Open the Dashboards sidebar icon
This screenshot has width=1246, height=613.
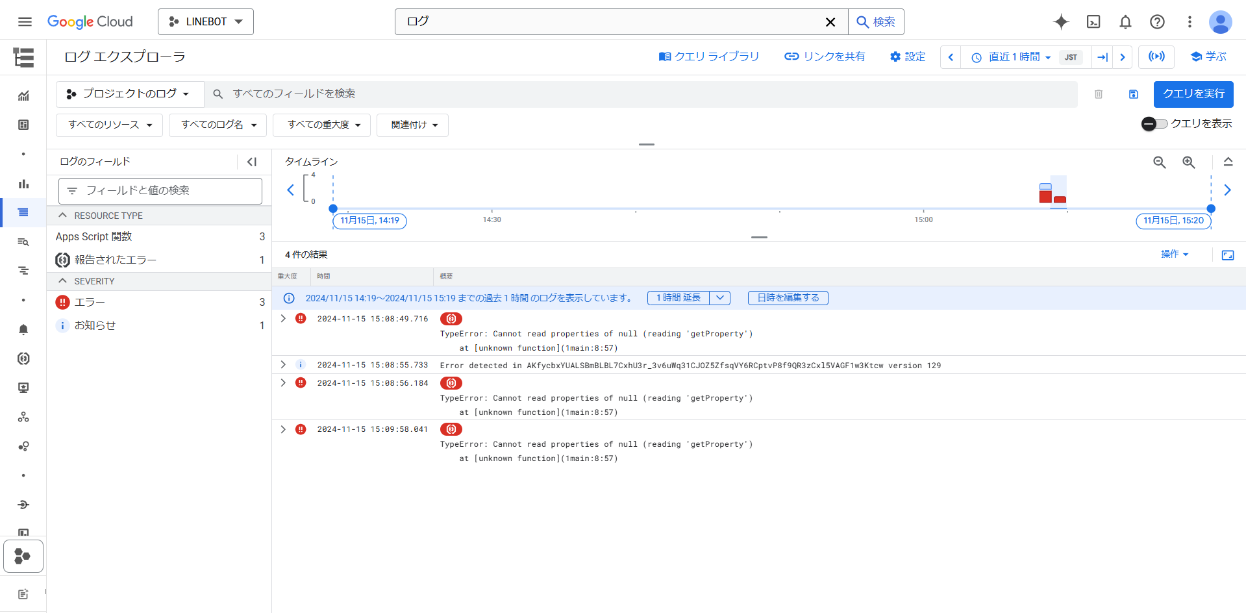tap(23, 125)
